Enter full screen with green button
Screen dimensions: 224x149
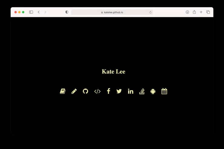click(x=23, y=12)
